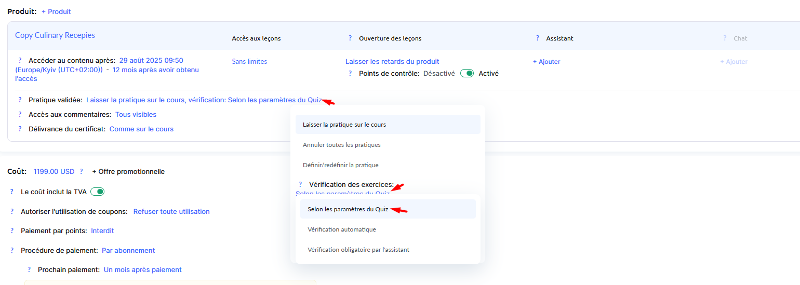Click help icon beside Délivrance du certificat
Image resolution: width=800 pixels, height=285 pixels.
click(20, 129)
